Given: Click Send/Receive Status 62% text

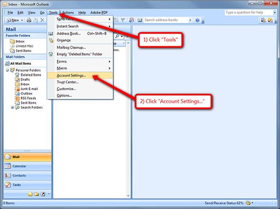Looking at the screenshot, I should point(224,203).
